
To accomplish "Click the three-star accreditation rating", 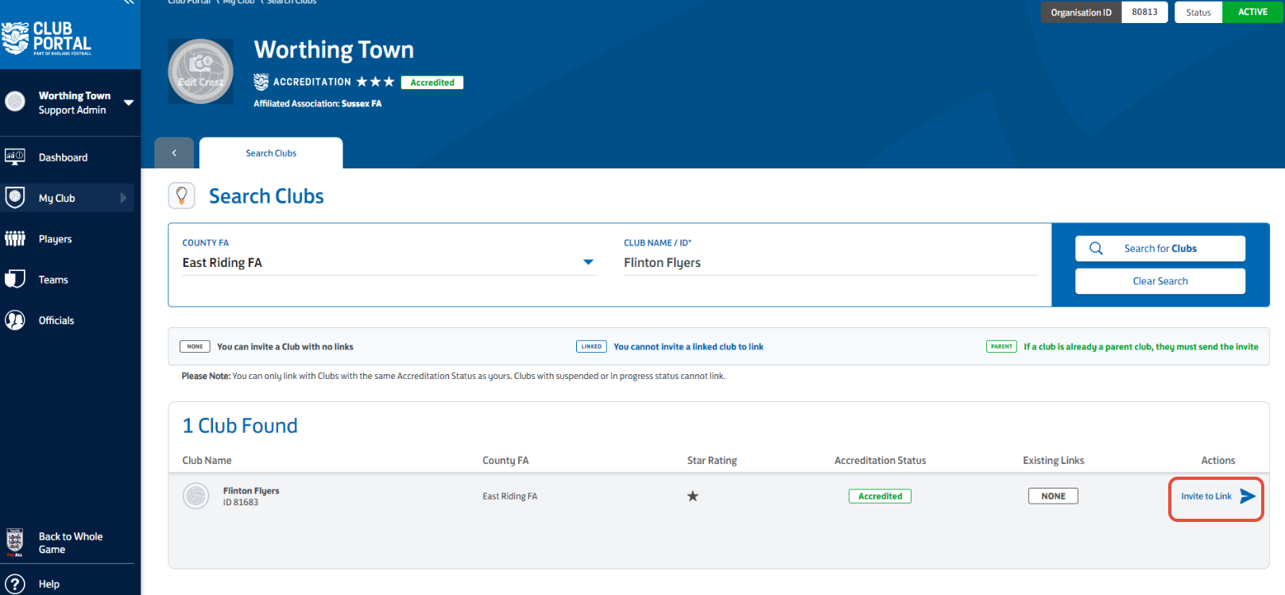I will pos(375,82).
